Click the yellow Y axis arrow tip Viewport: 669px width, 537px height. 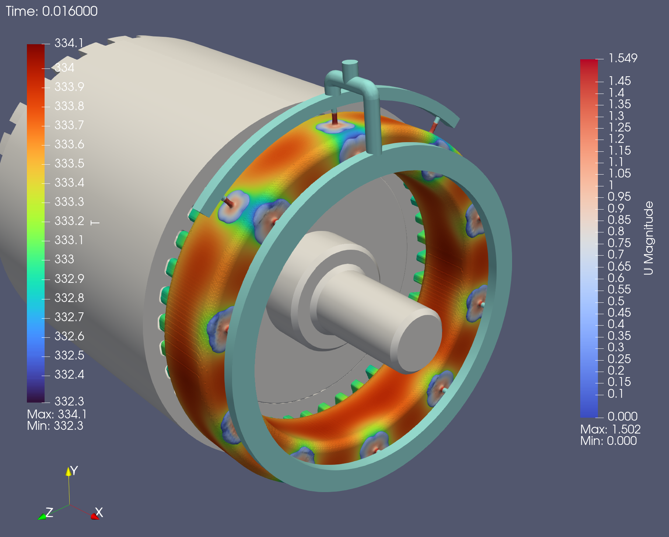click(x=69, y=471)
